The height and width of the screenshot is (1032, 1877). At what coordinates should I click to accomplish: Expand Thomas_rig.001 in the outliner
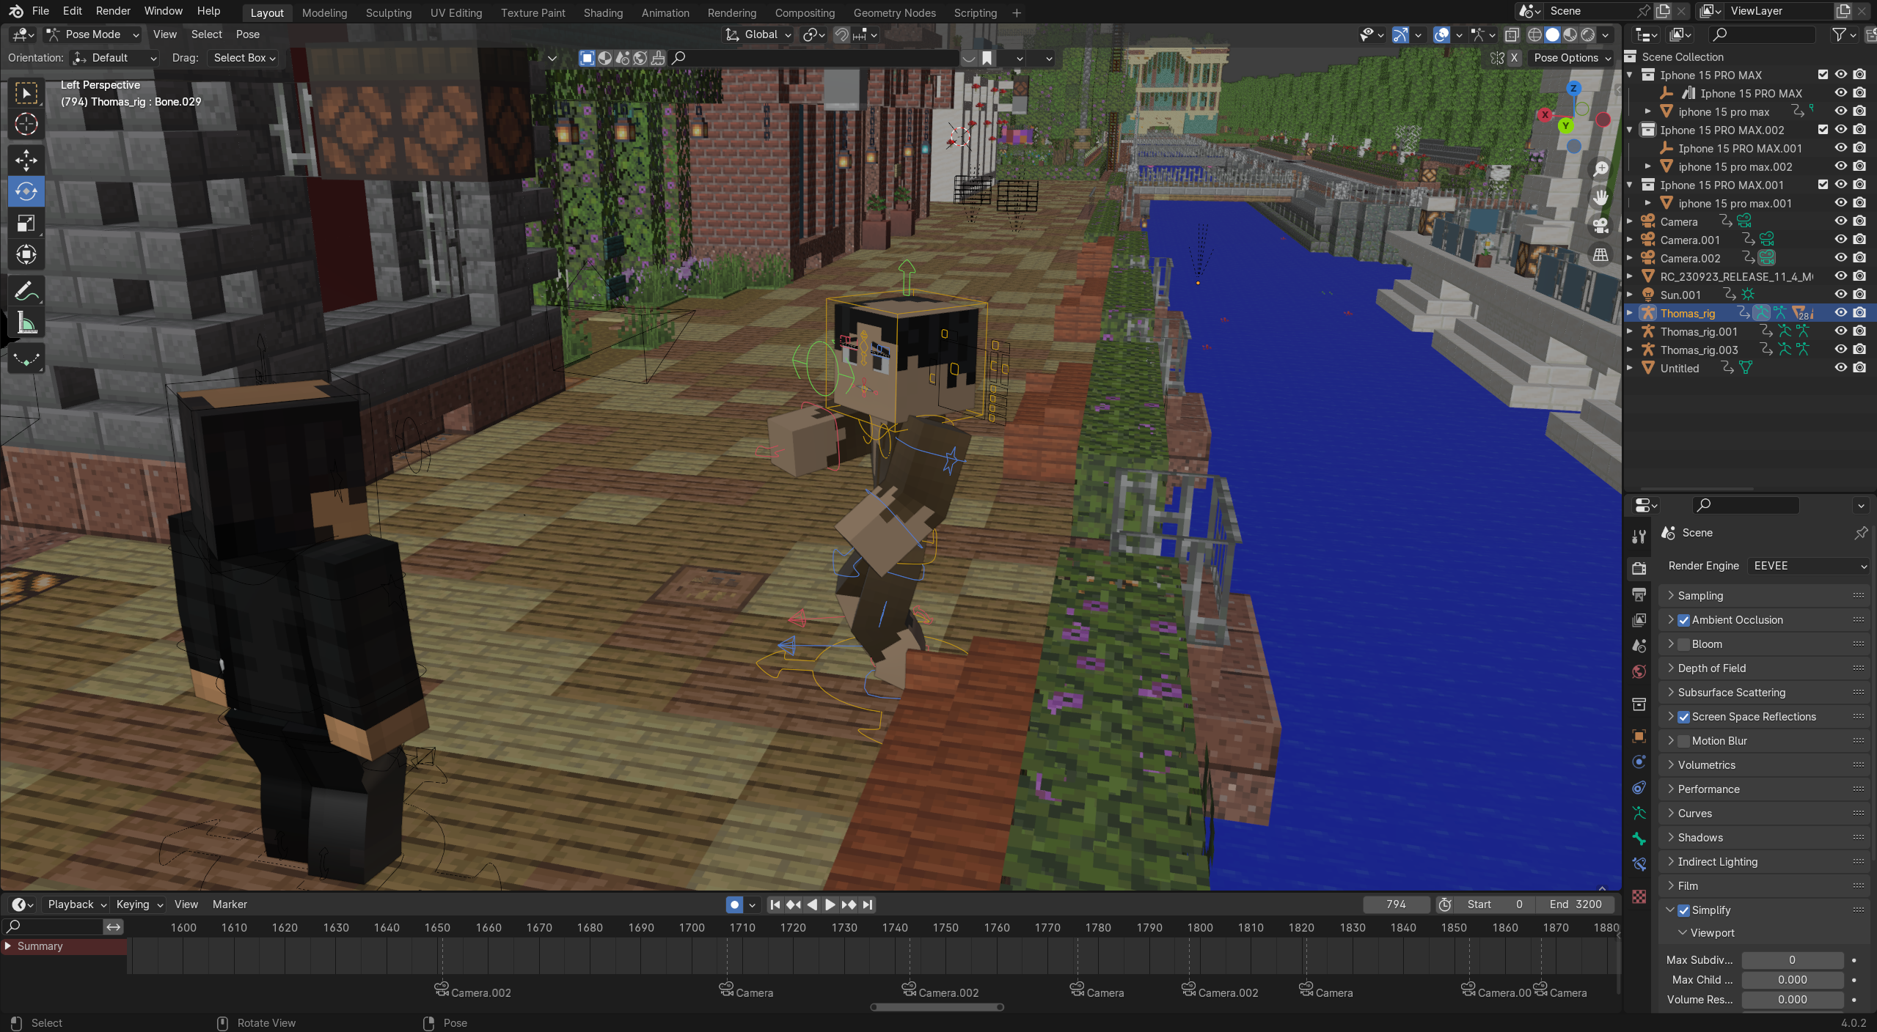coord(1630,331)
